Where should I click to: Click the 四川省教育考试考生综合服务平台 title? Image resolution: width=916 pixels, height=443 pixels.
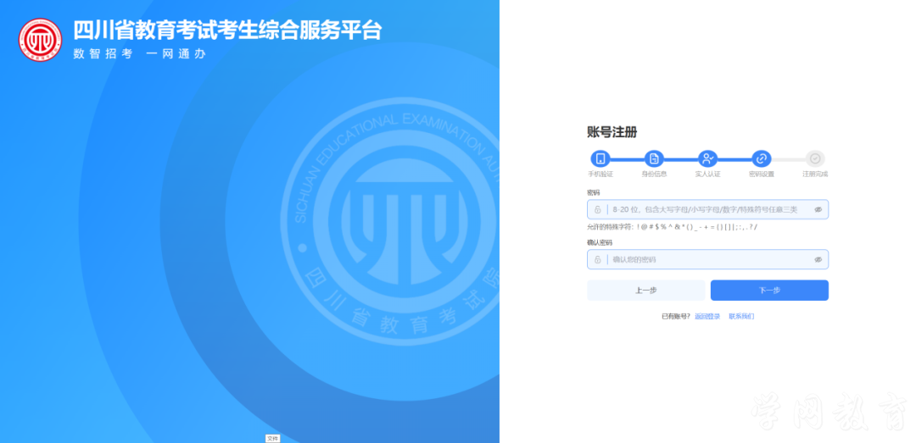(x=227, y=30)
